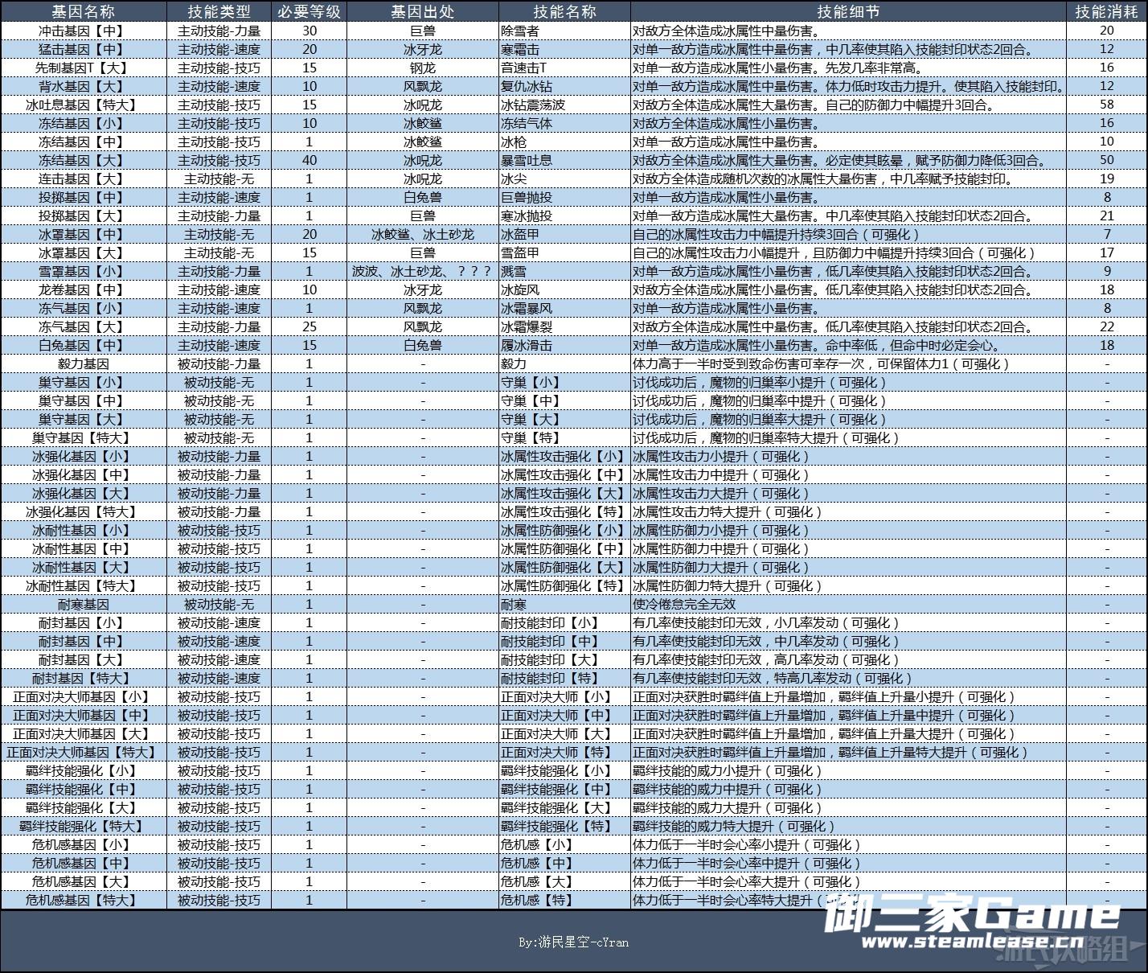Select the 危机感基因【小】 gene cell
Screen dimensions: 1148x973
tap(83, 844)
